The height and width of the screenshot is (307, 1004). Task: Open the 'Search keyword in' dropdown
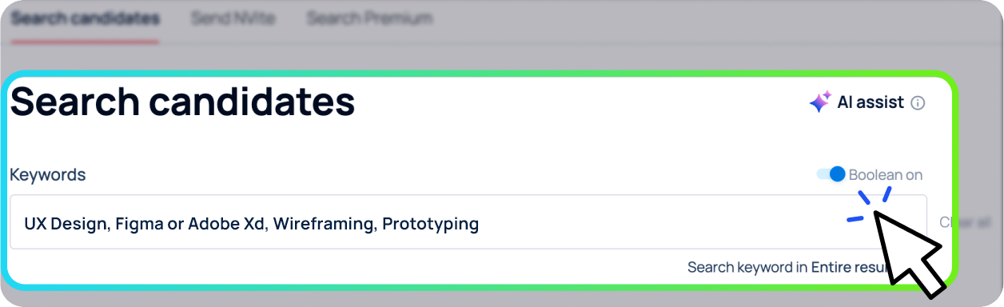(790, 267)
